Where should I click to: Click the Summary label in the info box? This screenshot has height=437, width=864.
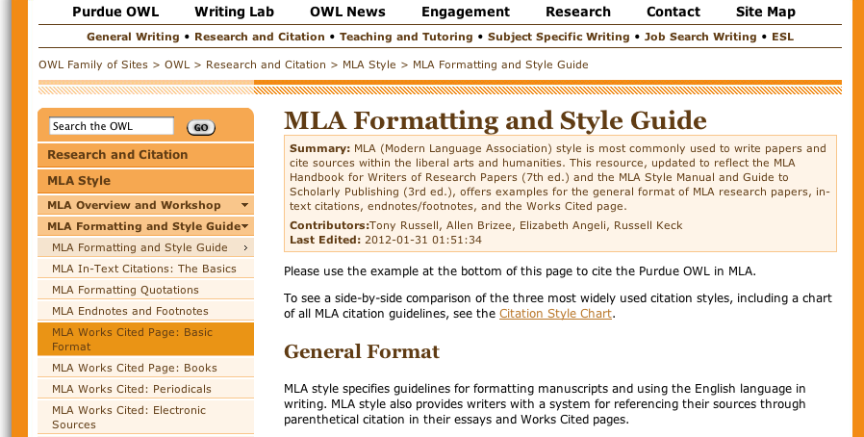click(320, 149)
